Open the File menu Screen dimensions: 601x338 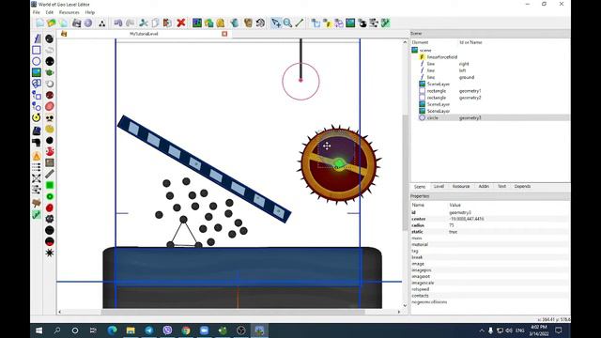(x=37, y=12)
